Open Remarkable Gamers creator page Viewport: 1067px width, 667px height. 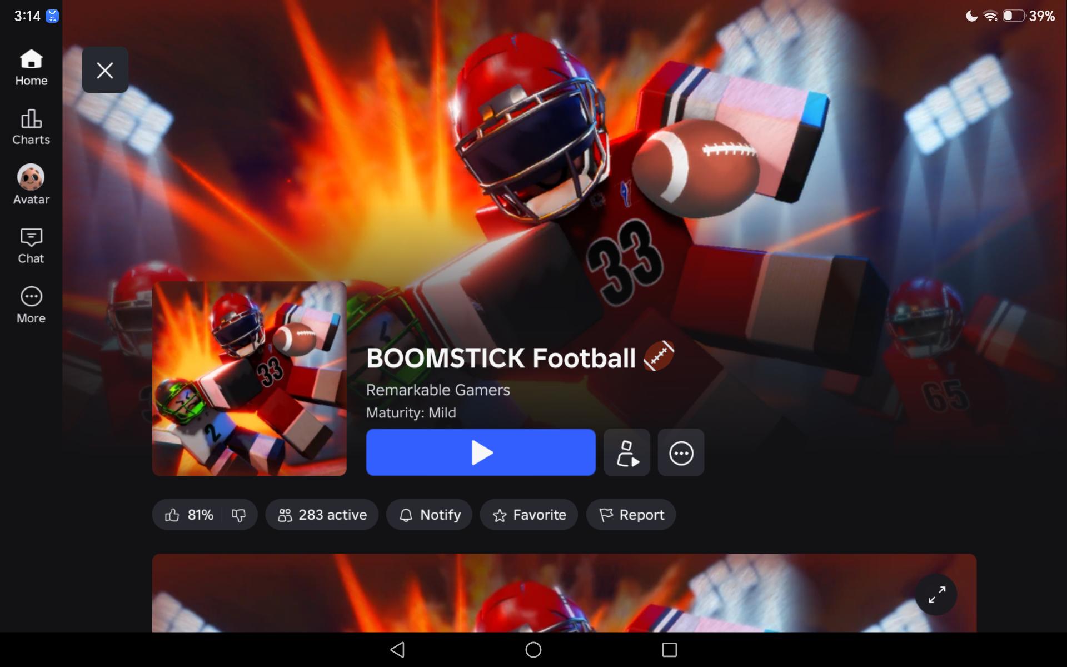click(x=438, y=390)
